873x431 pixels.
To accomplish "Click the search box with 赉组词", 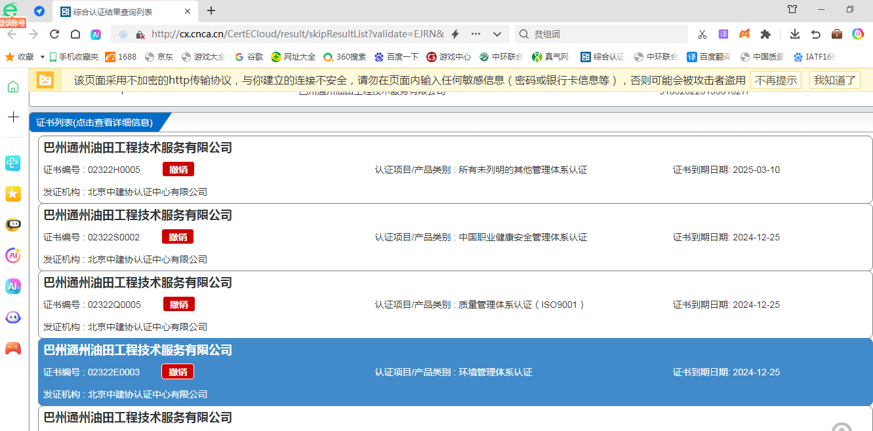I will (601, 34).
